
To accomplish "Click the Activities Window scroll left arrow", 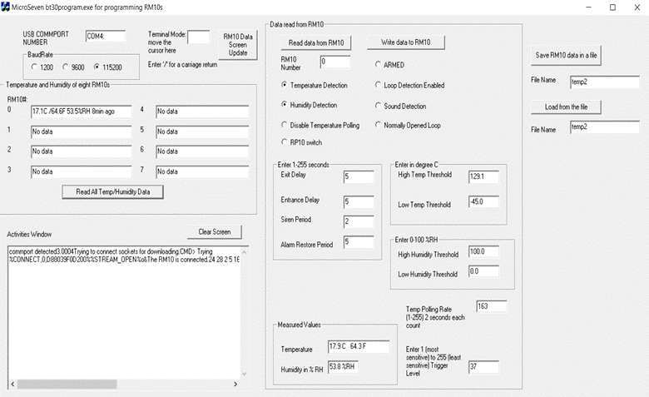I will pyautogui.click(x=12, y=385).
